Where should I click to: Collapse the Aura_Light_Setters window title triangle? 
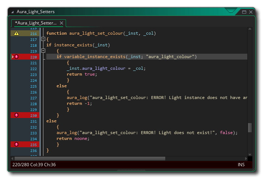[12, 12]
